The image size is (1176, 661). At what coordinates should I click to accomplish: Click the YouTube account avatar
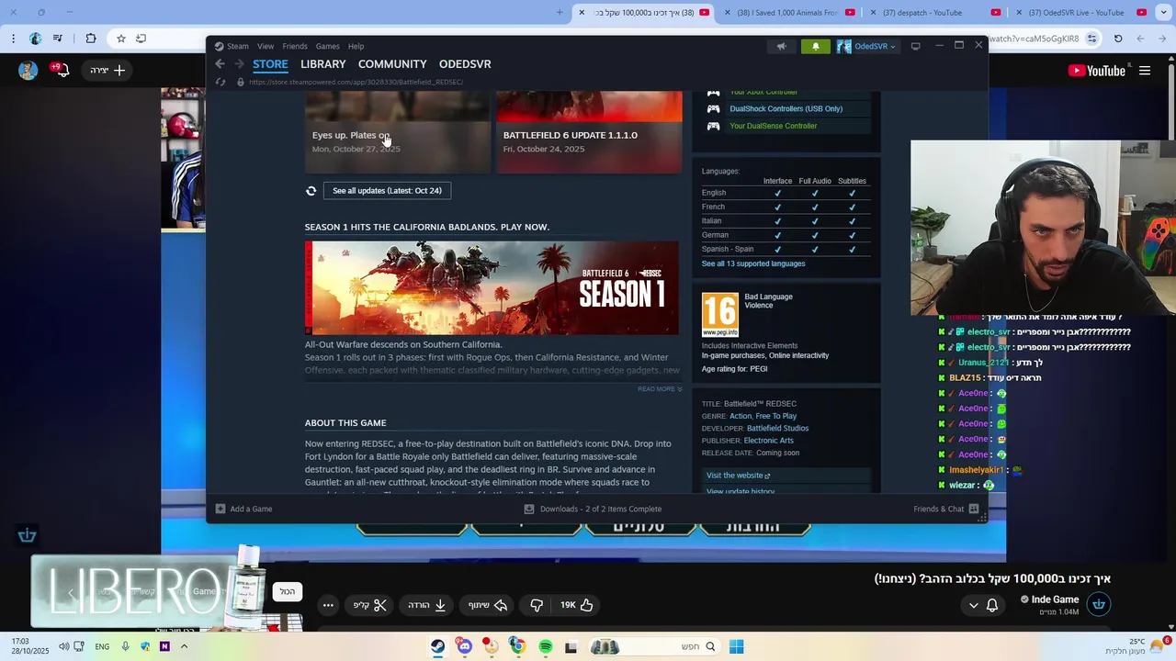pos(28,71)
